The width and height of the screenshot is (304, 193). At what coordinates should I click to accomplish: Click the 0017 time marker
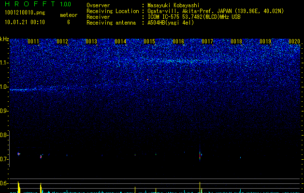tap(207, 41)
